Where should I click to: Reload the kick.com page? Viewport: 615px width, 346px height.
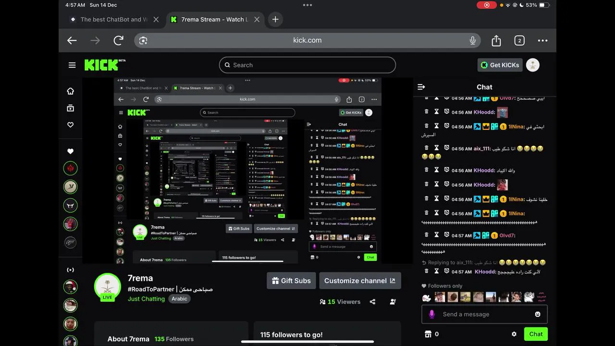coord(118,40)
